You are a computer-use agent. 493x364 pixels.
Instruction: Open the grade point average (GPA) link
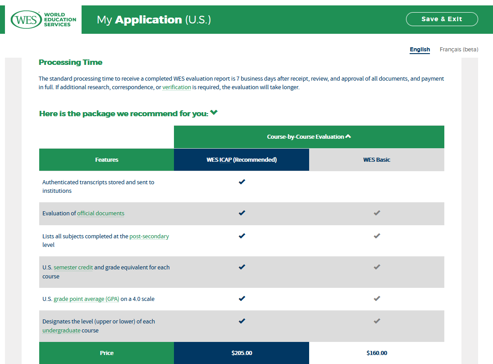(x=87, y=299)
